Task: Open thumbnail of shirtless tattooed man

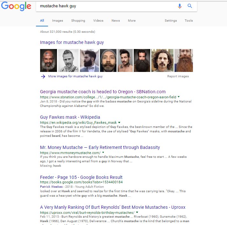Action: (125, 60)
